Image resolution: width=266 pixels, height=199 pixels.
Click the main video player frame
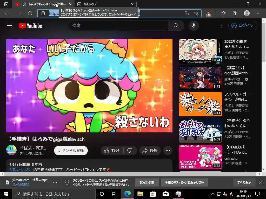89,86
